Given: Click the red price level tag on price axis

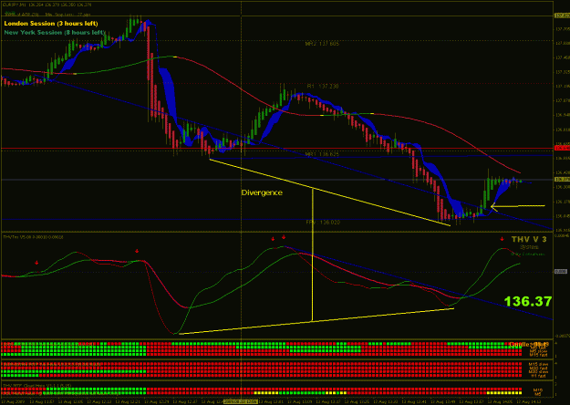Looking at the screenshot, I should point(562,148).
